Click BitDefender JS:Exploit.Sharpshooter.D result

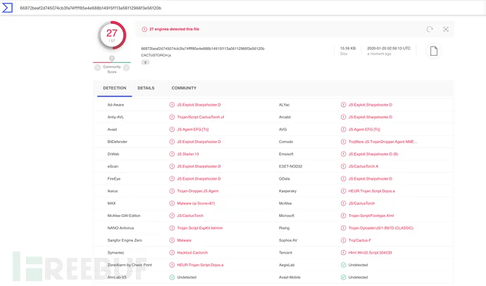point(199,142)
